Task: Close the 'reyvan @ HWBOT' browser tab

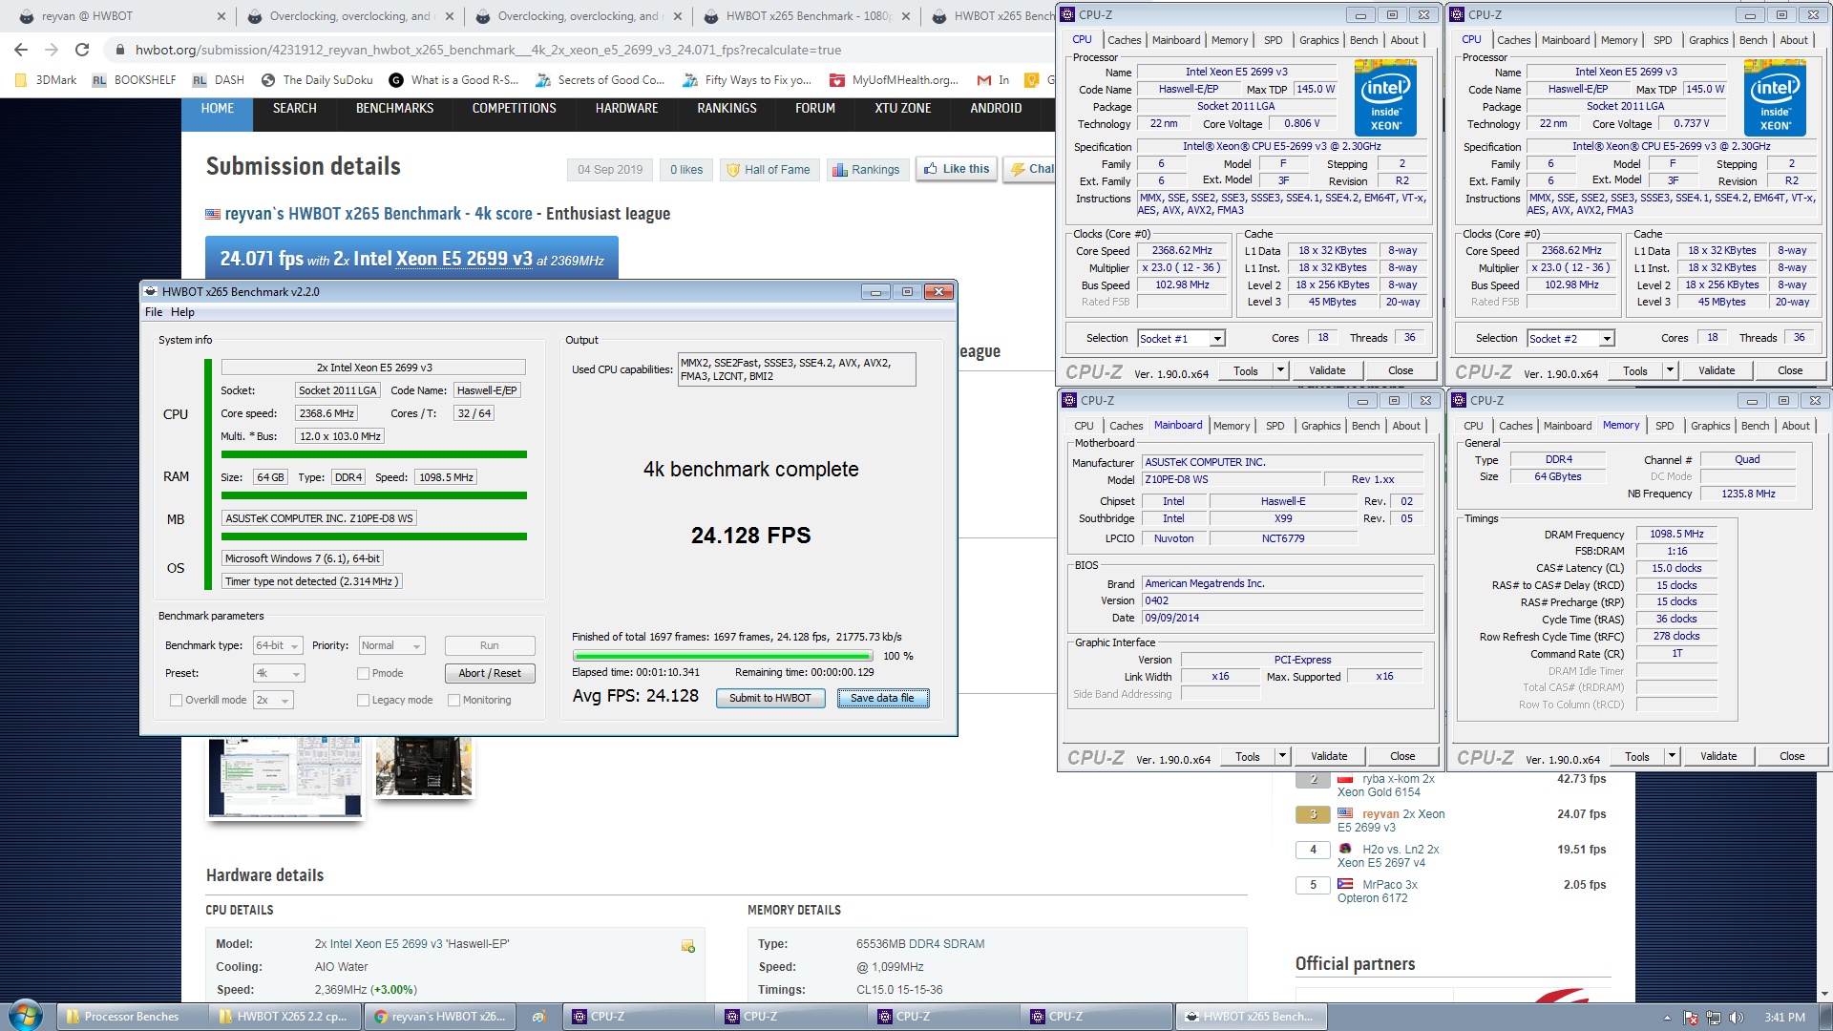Action: [x=221, y=16]
